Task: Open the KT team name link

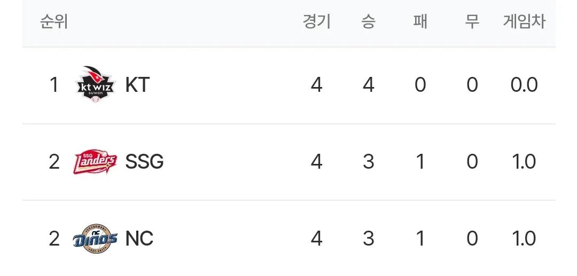Action: click(137, 85)
